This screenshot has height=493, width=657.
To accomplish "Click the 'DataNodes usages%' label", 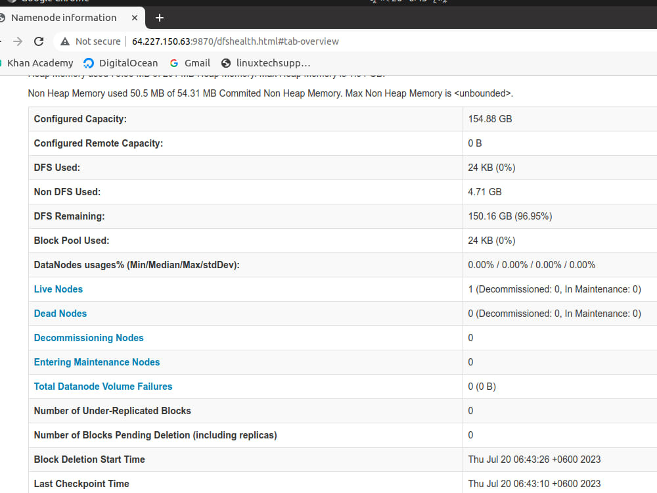I will 137,265.
